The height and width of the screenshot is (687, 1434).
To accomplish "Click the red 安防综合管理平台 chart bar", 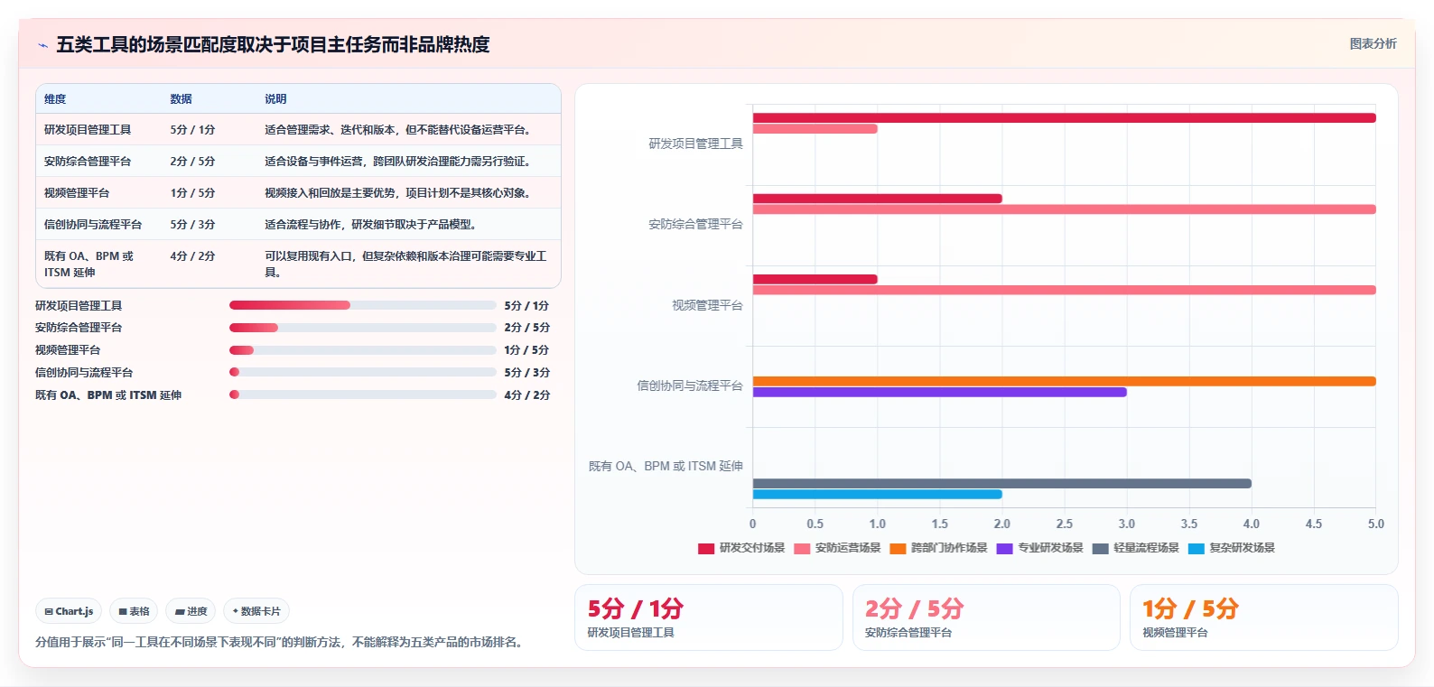I will click(878, 199).
